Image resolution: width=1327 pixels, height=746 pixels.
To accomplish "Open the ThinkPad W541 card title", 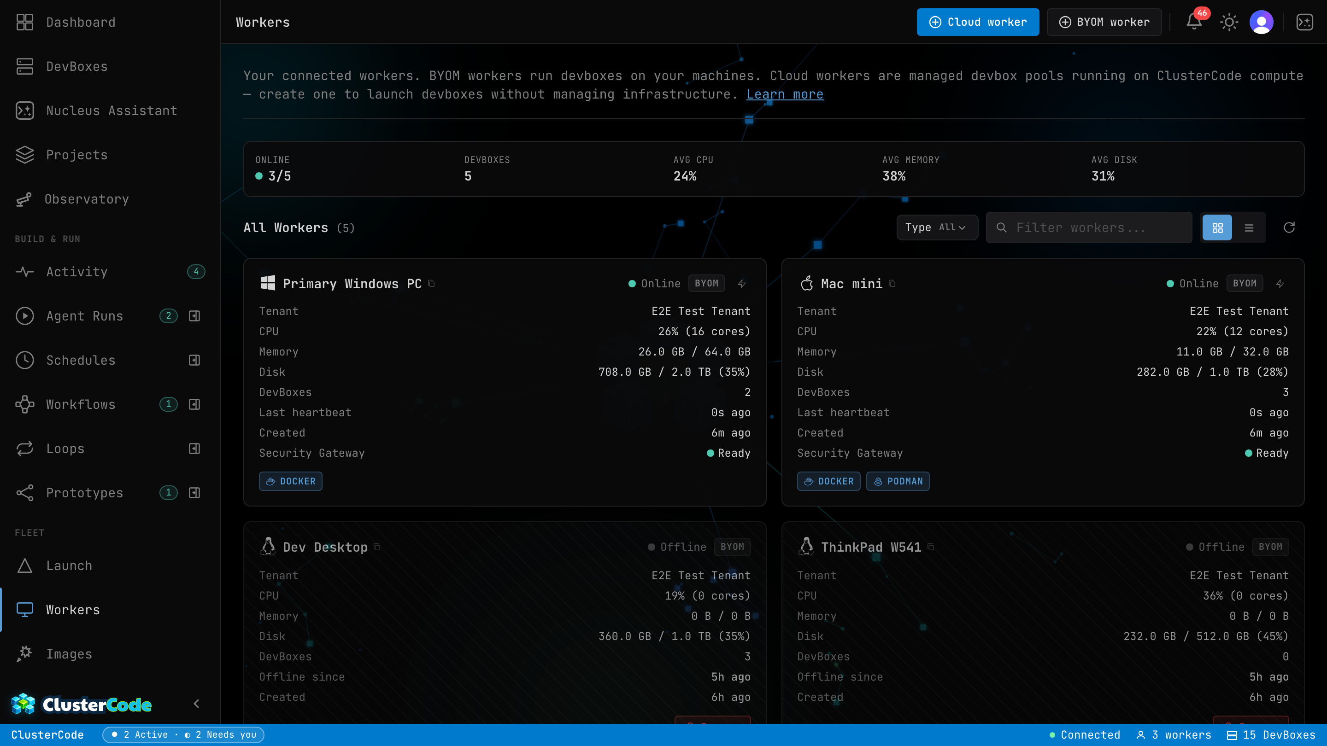I will pos(871,547).
